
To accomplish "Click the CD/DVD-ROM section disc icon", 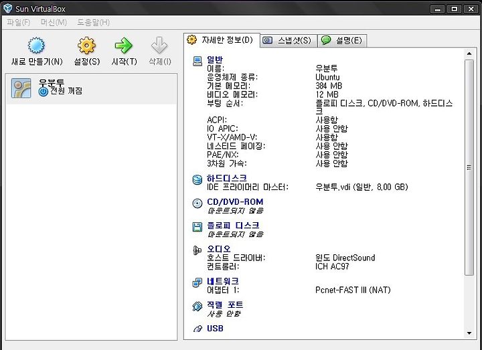I will coord(197,203).
